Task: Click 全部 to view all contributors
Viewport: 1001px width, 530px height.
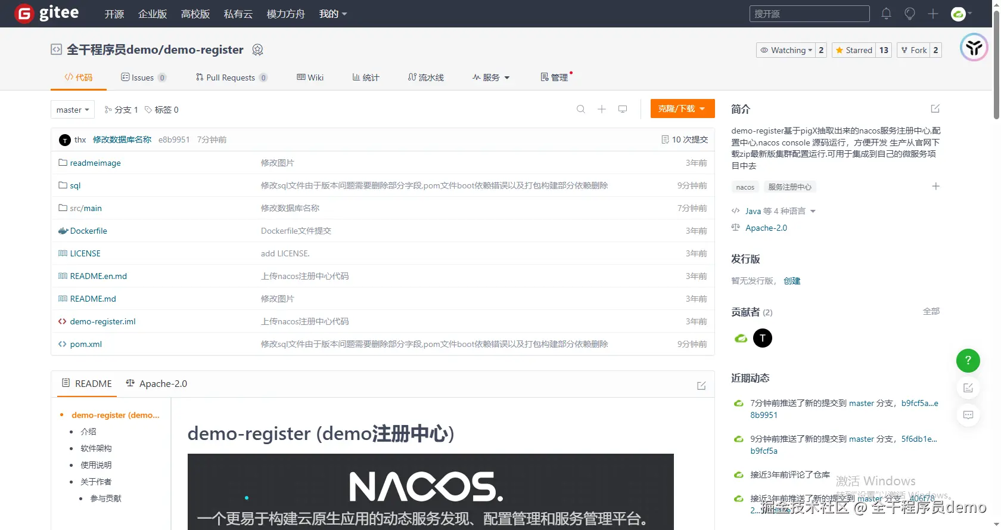Action: pos(931,311)
